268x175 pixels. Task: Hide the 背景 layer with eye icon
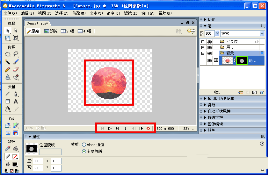point(210,53)
